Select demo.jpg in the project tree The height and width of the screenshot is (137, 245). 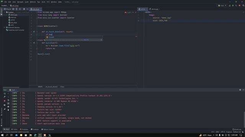[13, 15]
